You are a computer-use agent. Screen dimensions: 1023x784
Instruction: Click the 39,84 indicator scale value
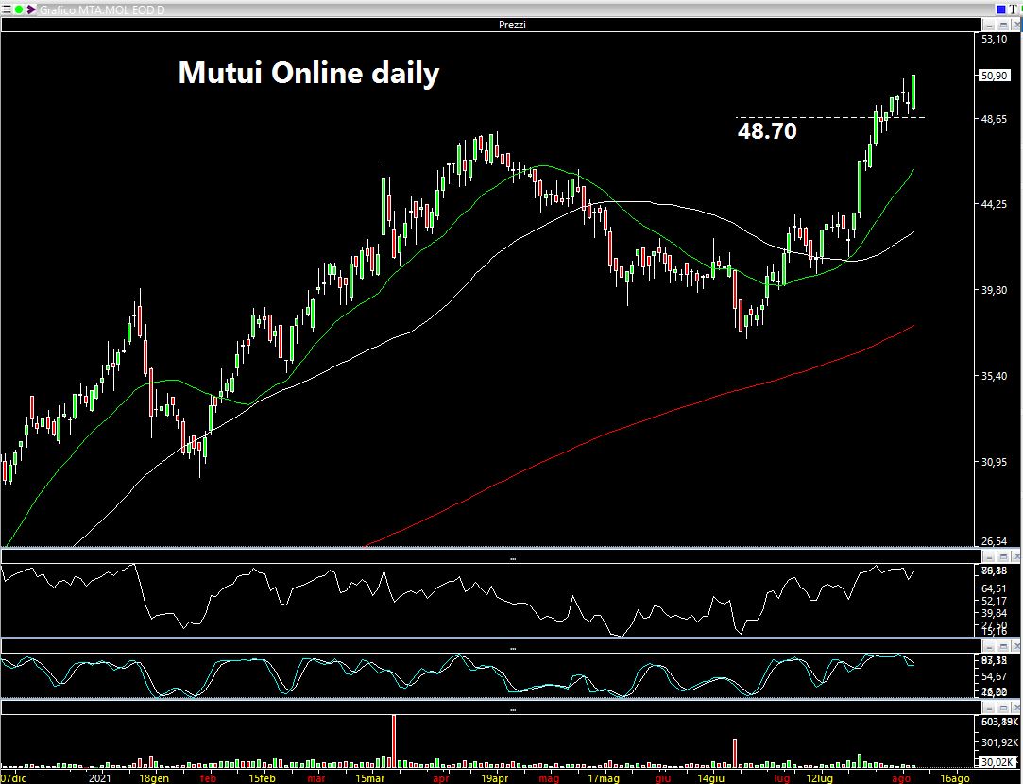[x=994, y=612]
